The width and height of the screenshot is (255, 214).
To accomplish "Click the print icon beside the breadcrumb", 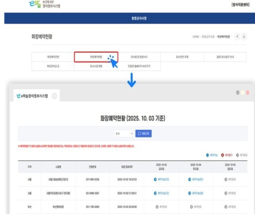I will [x=244, y=37].
